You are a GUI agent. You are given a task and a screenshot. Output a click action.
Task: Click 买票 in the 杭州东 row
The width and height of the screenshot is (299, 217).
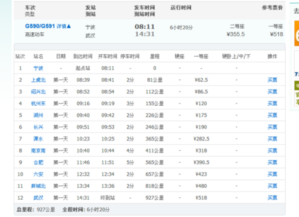[x=272, y=103]
